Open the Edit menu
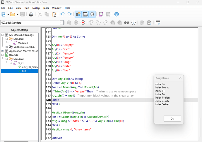Image resolution: width=202 pixels, height=142 pixels. (x=10, y=8)
